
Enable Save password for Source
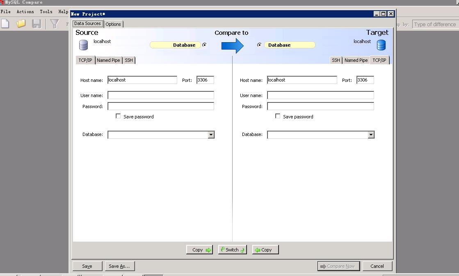[x=118, y=116]
